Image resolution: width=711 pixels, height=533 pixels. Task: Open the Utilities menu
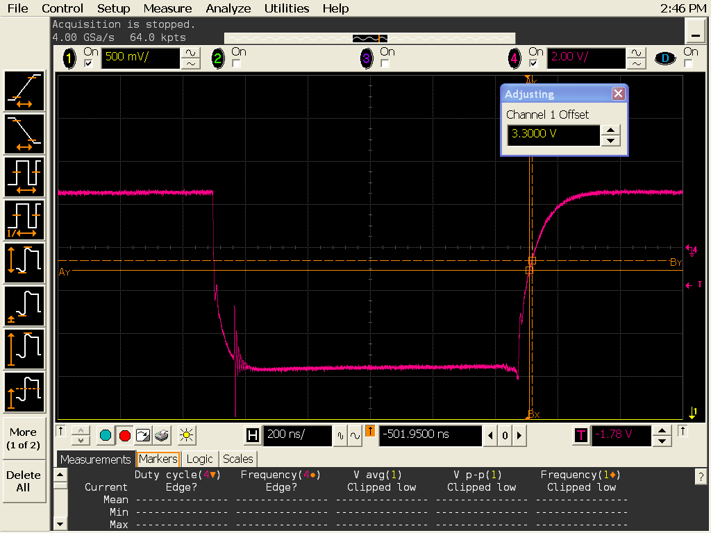tap(287, 8)
